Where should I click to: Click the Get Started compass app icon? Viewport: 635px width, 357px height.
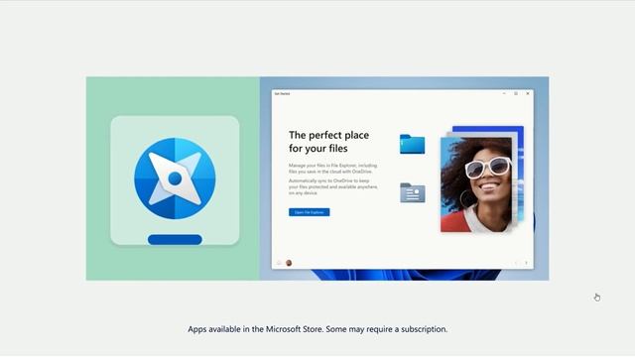click(175, 178)
